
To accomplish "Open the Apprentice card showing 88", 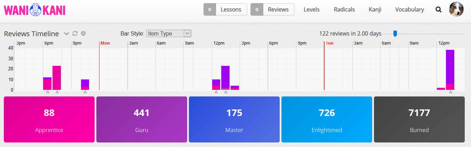I will (49, 119).
